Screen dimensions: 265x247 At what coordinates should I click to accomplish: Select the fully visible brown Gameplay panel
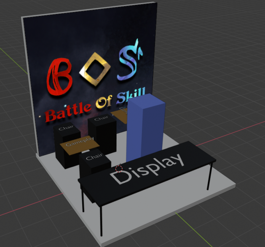coord(80,145)
